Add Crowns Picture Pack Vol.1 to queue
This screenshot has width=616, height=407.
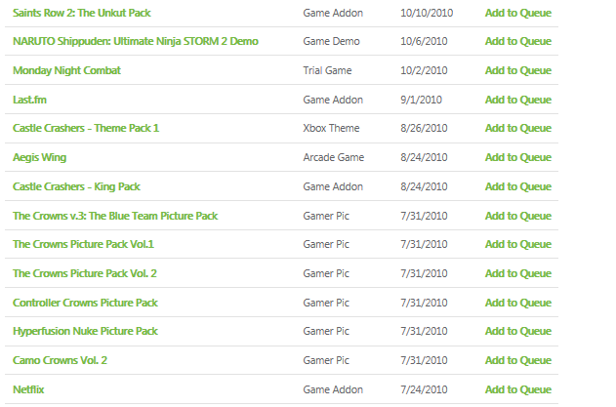click(x=518, y=244)
